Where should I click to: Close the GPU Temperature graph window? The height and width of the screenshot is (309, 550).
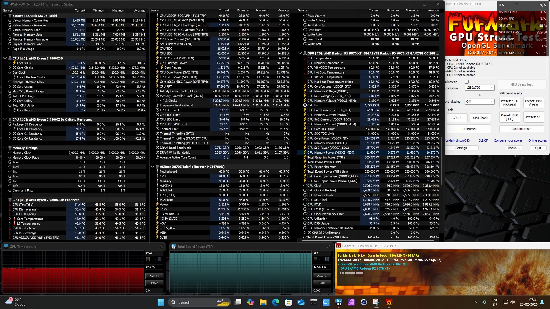pyautogui.click(x=161, y=247)
